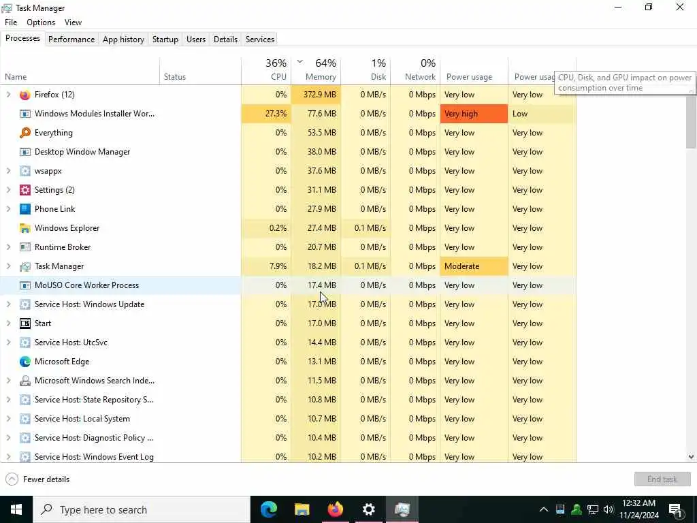Image resolution: width=697 pixels, height=523 pixels.
Task: Click the Everything search process icon
Action: click(25, 133)
